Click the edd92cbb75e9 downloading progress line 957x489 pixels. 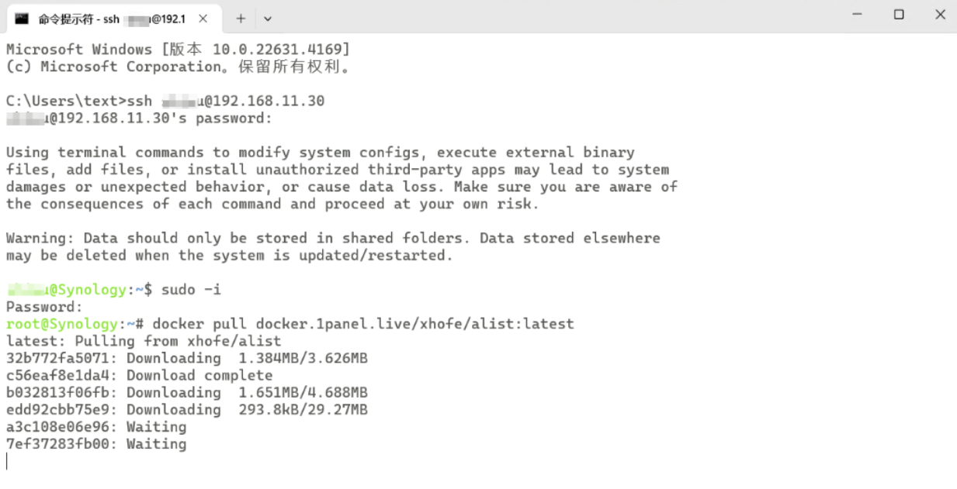coord(186,409)
